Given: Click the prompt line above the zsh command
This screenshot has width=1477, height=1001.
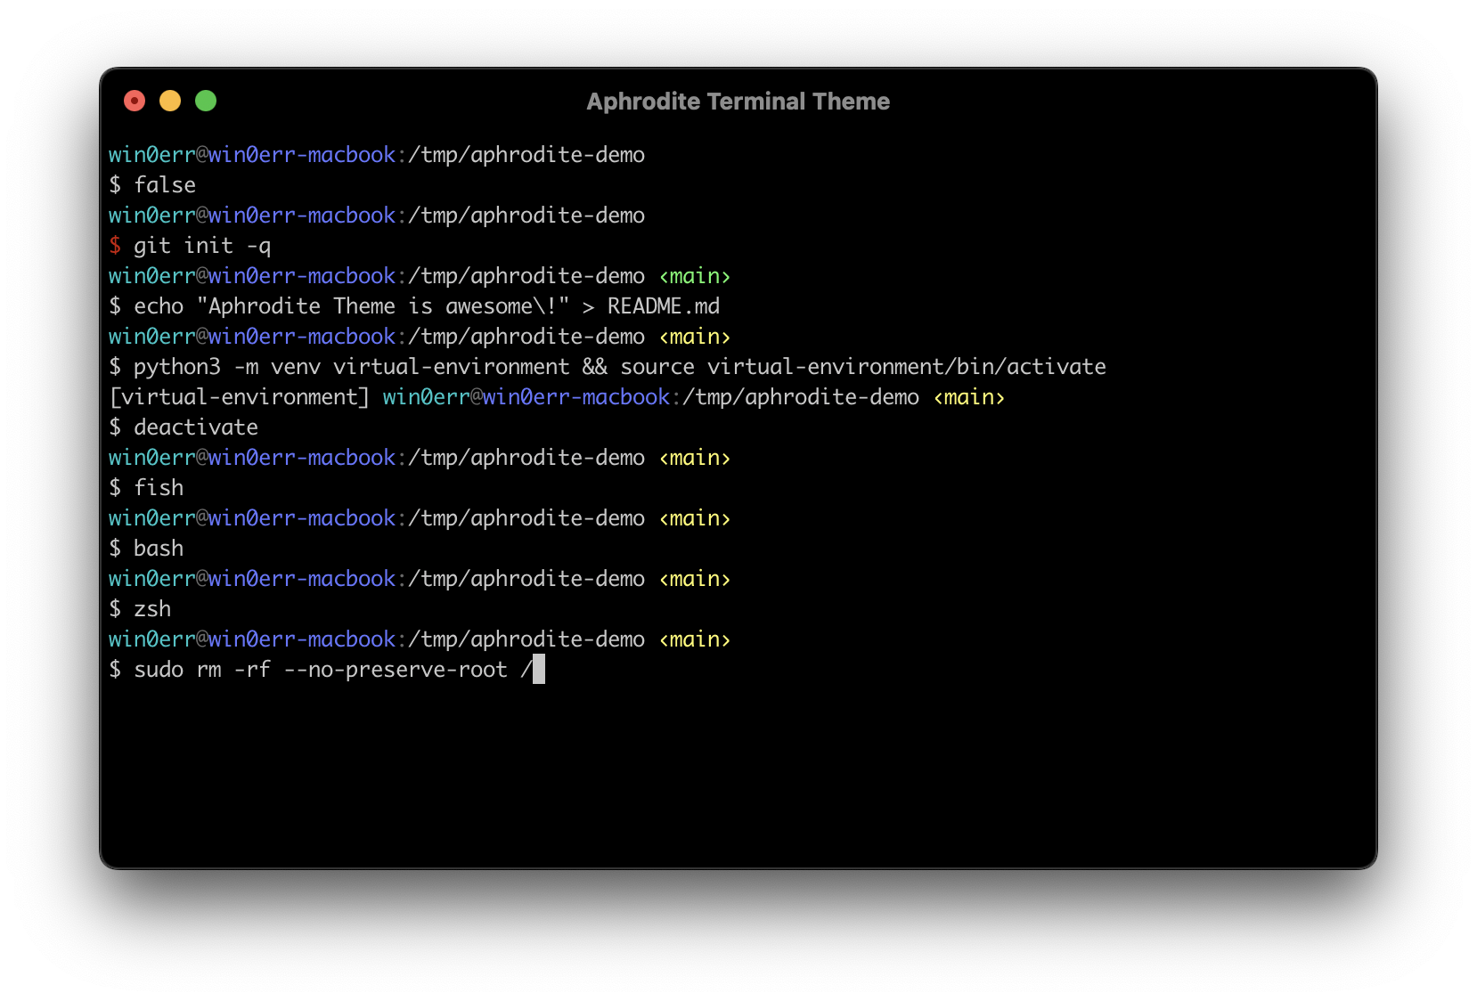Looking at the screenshot, I should coord(420,579).
